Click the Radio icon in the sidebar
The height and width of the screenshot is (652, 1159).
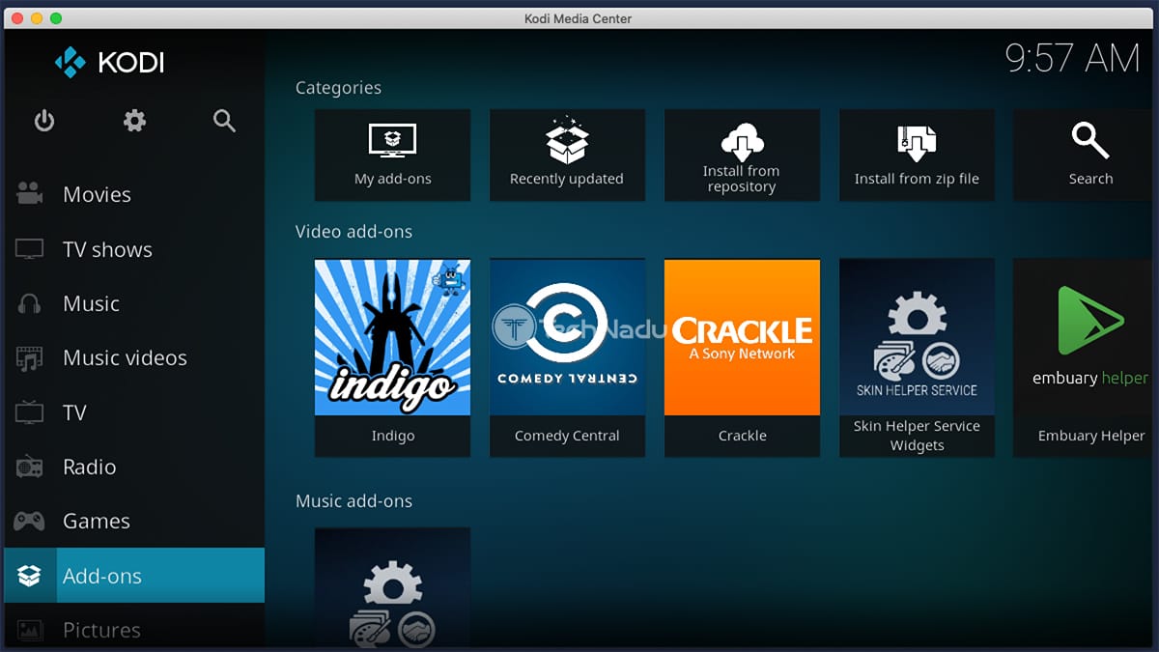coord(30,467)
